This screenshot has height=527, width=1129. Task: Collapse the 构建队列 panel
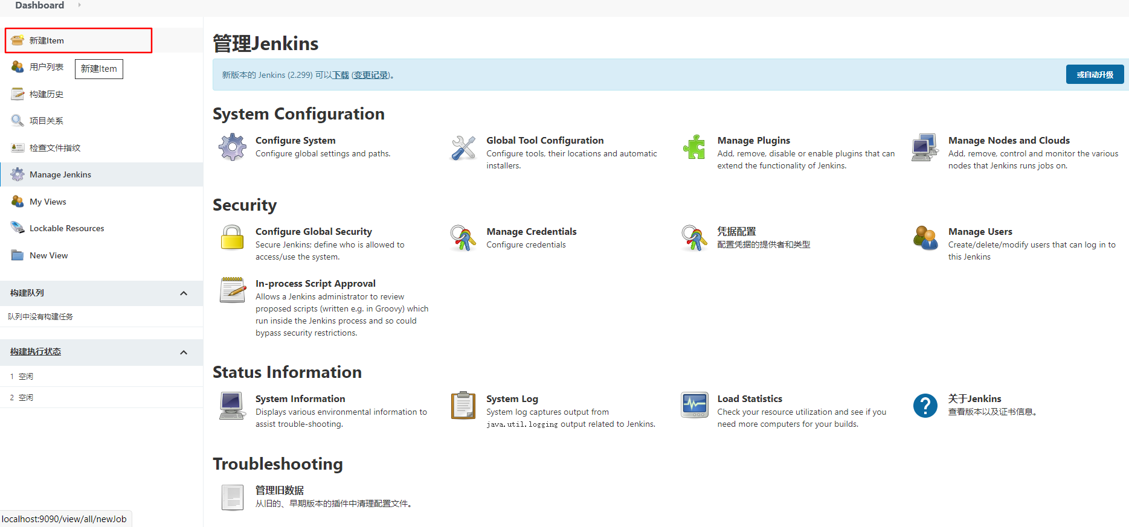click(x=184, y=293)
